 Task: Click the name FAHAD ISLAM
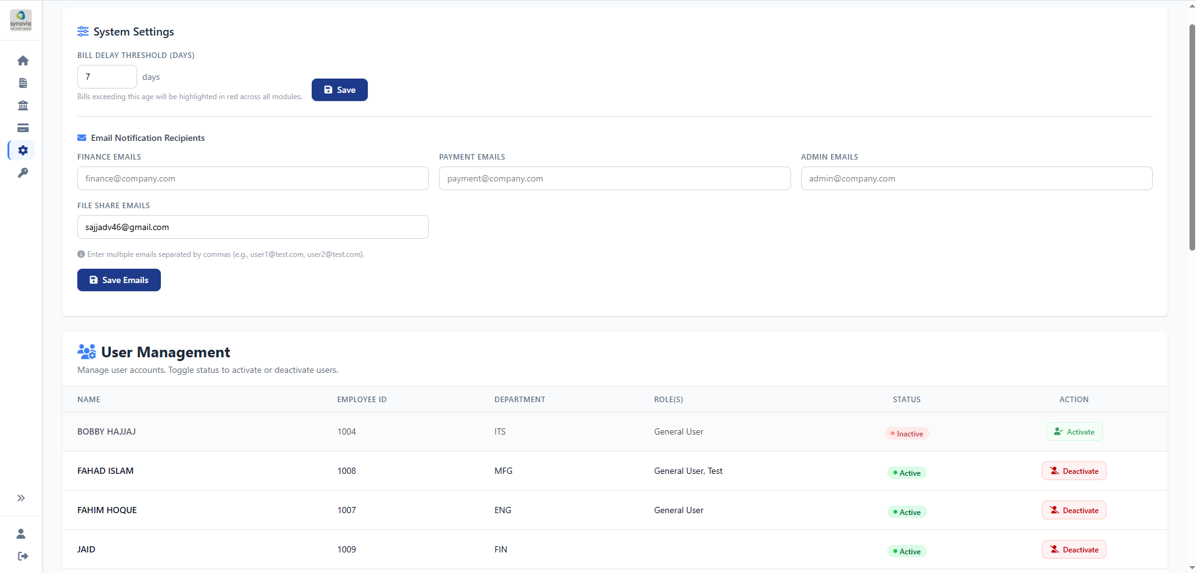pos(105,471)
